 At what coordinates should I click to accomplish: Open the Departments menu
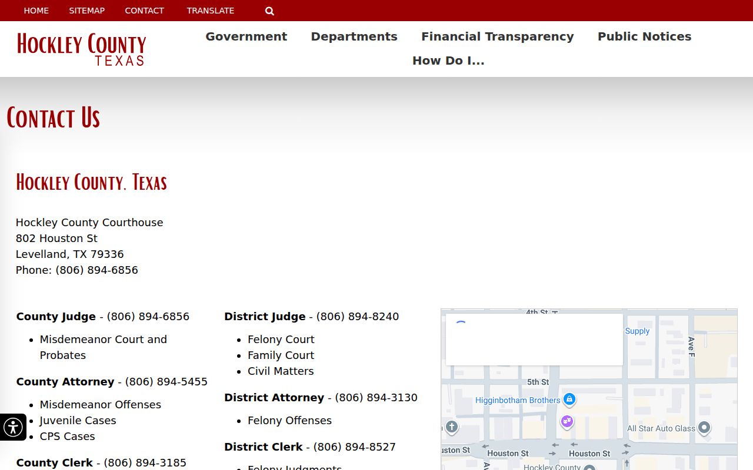coord(354,36)
